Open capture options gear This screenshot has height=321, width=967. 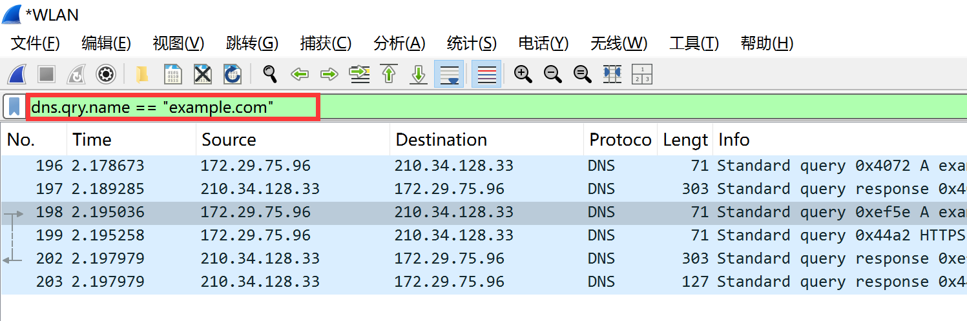(x=106, y=74)
